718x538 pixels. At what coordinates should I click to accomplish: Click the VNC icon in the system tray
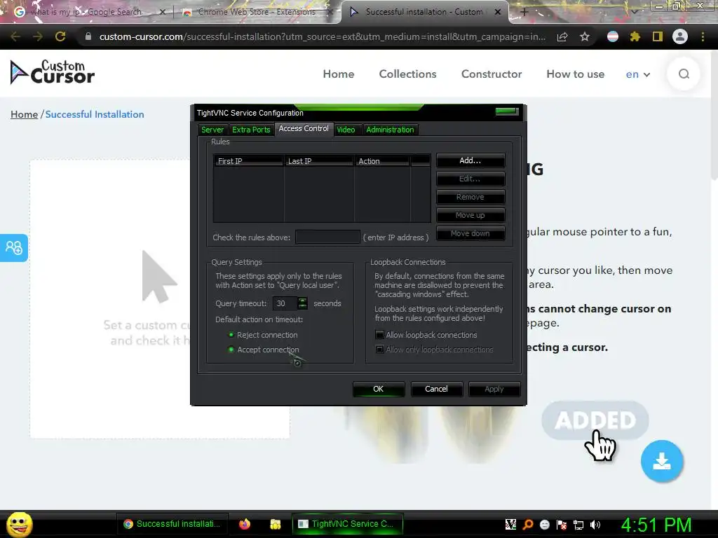point(510,524)
